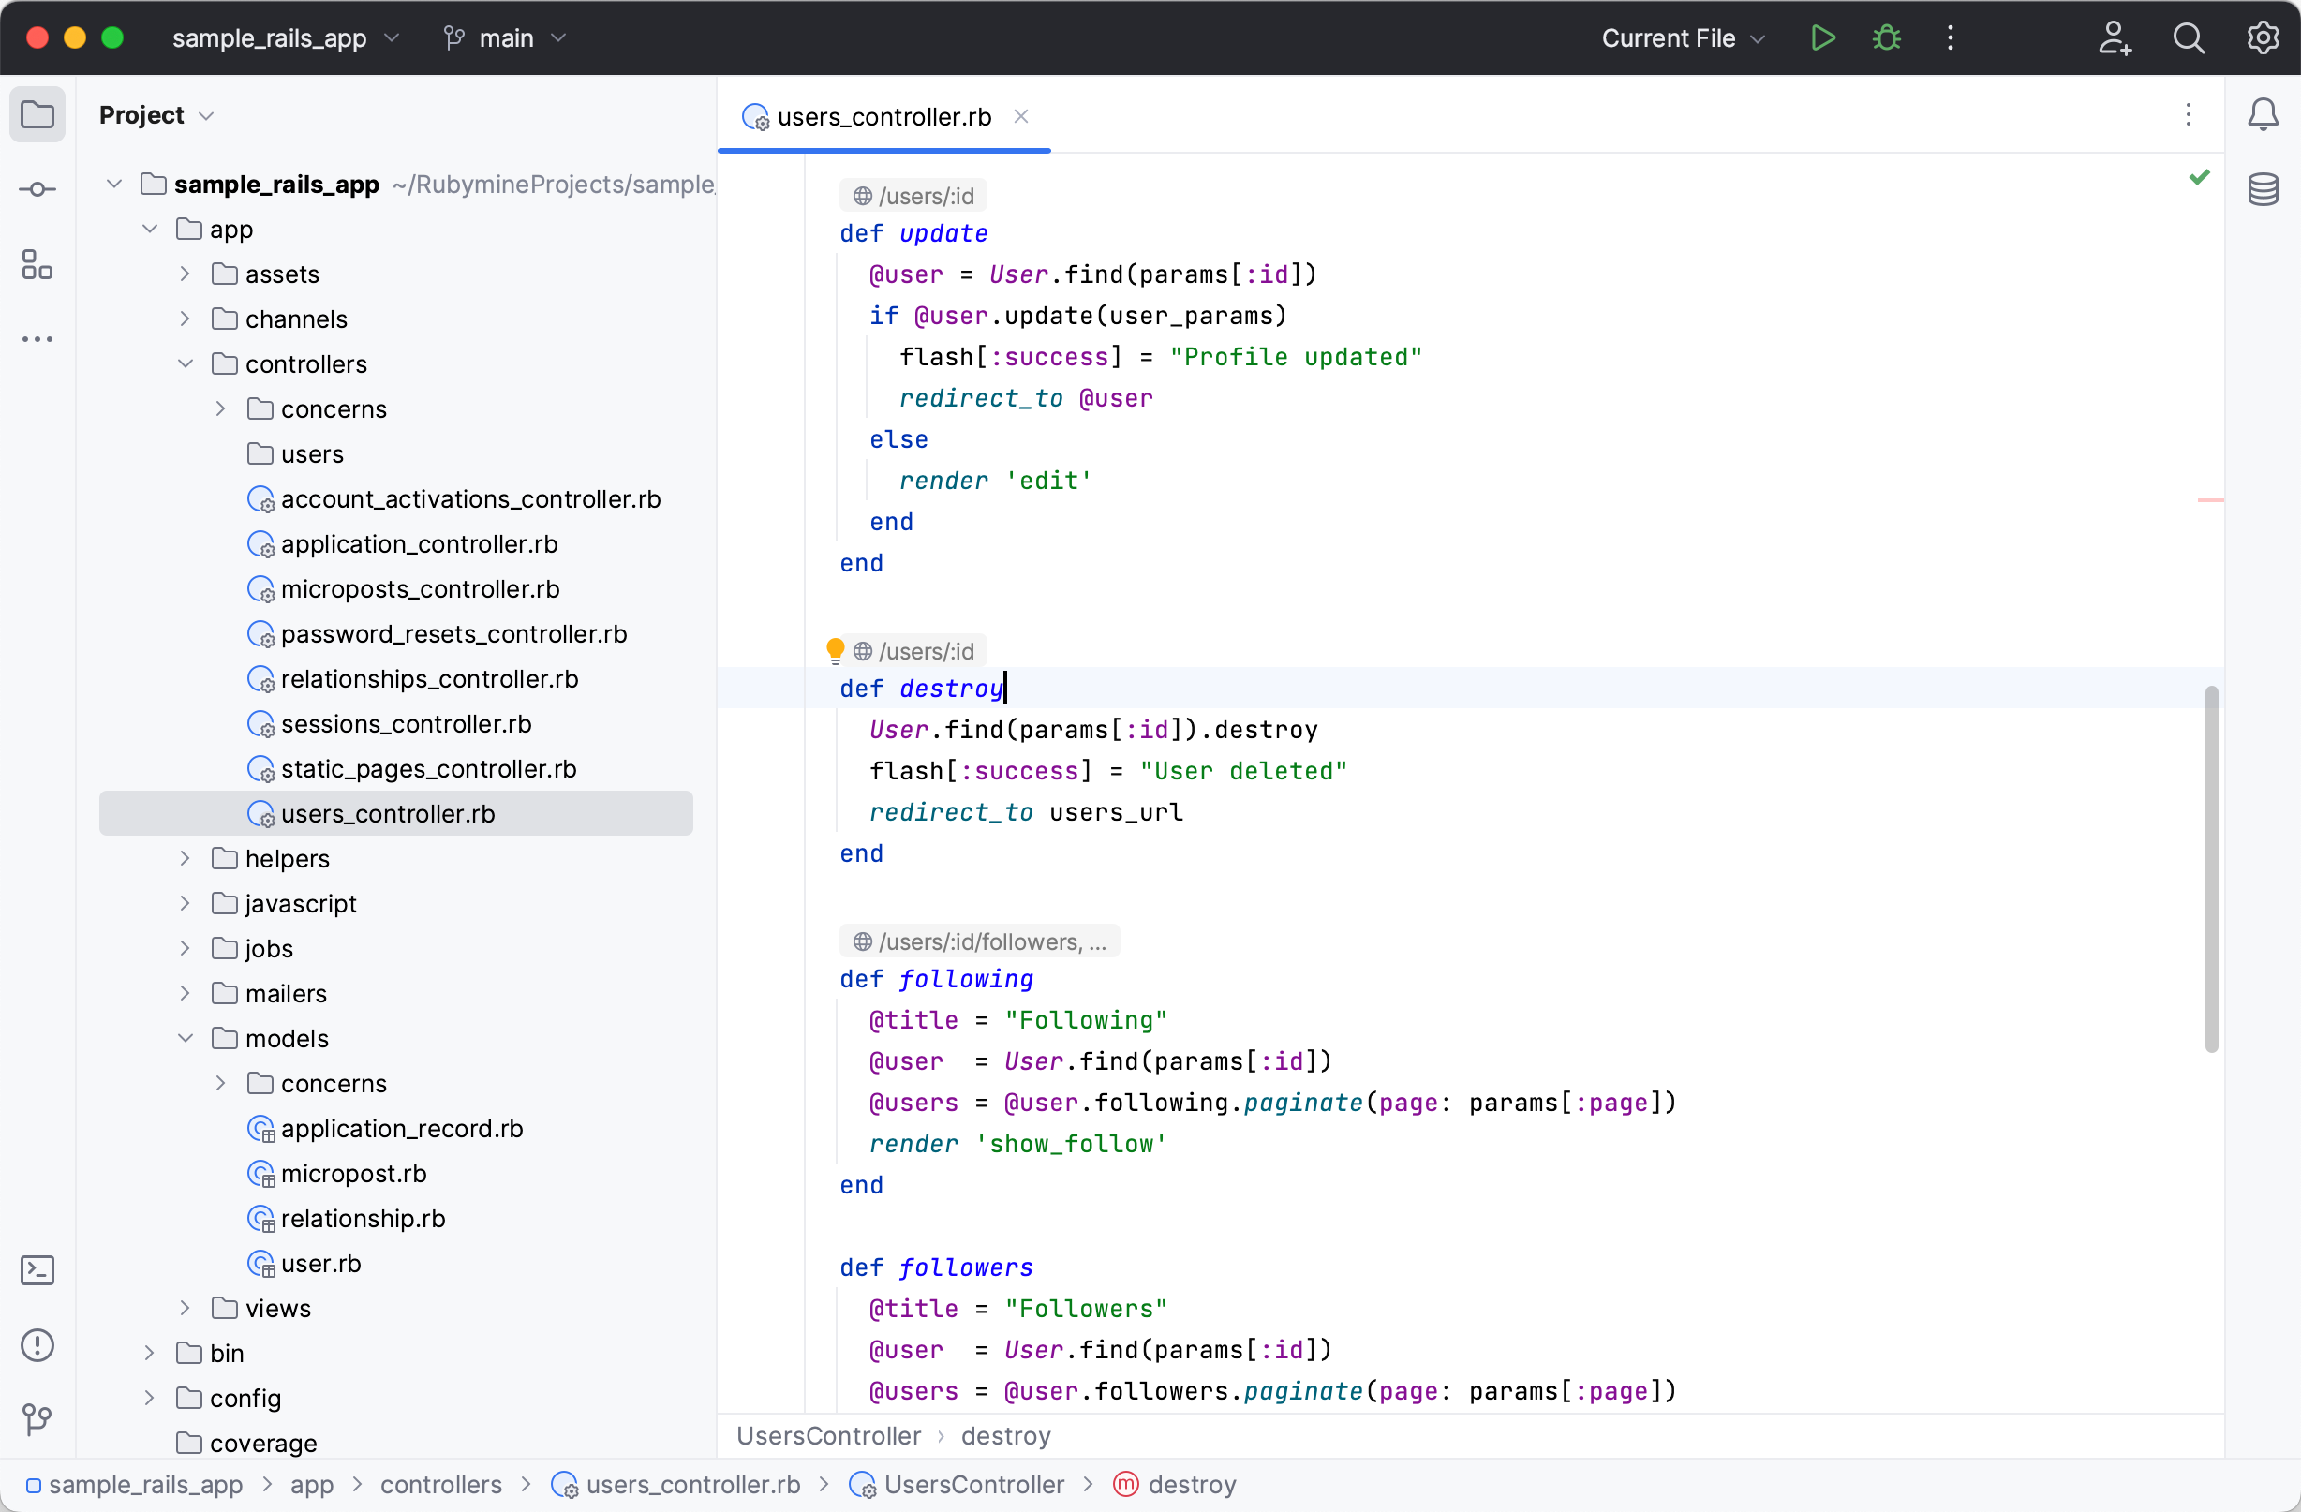Expand the views folder
The height and width of the screenshot is (1512, 2301).
point(186,1309)
